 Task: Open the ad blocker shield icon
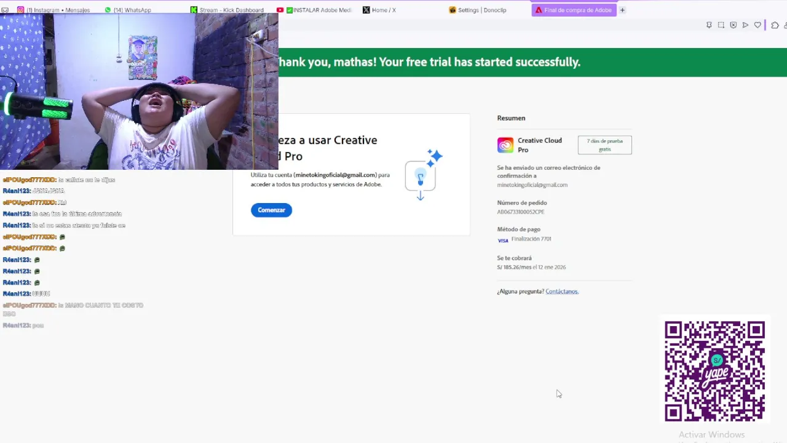click(x=734, y=25)
